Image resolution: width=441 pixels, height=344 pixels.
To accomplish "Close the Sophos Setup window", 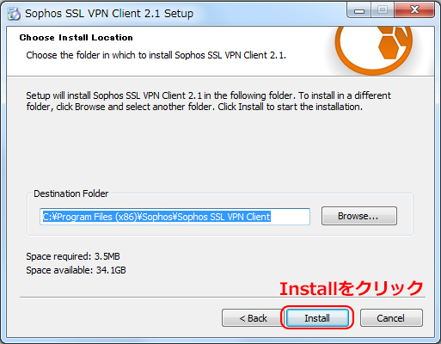I will pyautogui.click(x=414, y=11).
